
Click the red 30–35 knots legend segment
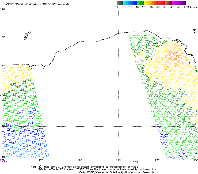162,3
